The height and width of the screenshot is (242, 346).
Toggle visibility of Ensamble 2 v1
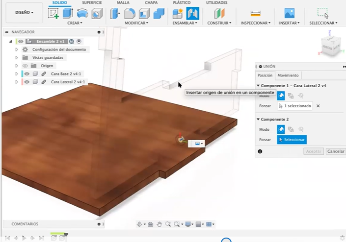point(21,42)
